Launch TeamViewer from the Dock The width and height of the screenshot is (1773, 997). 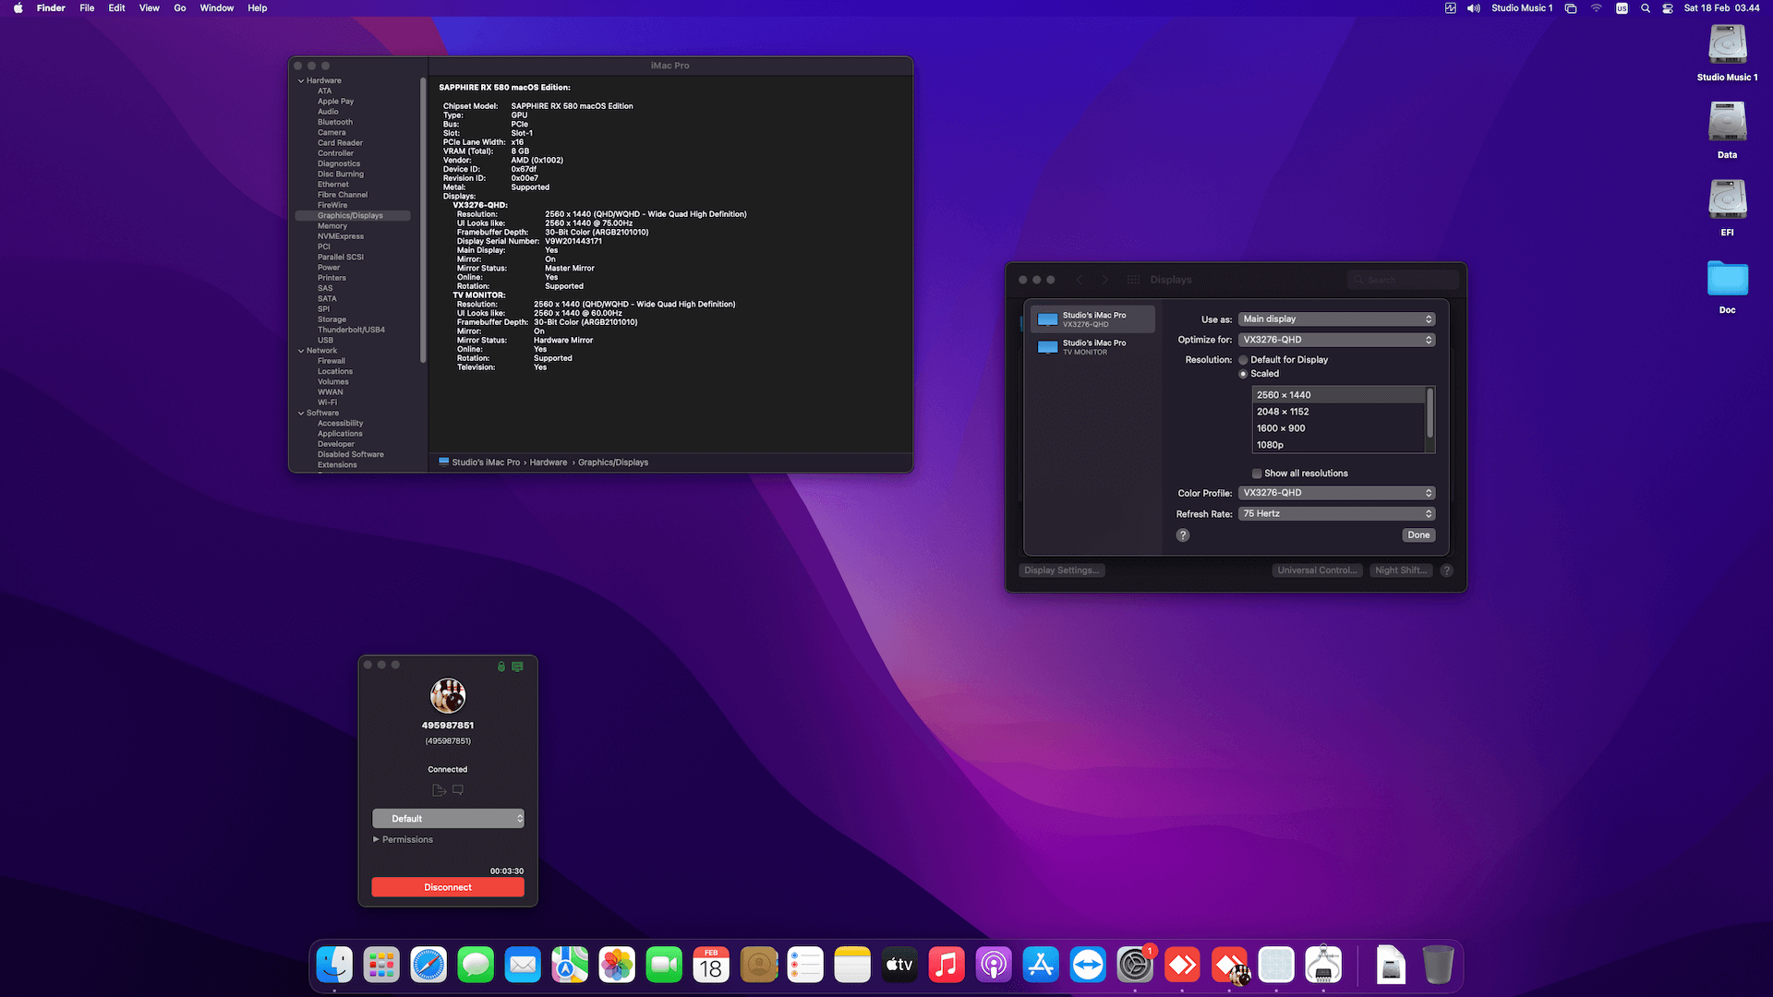1088,964
